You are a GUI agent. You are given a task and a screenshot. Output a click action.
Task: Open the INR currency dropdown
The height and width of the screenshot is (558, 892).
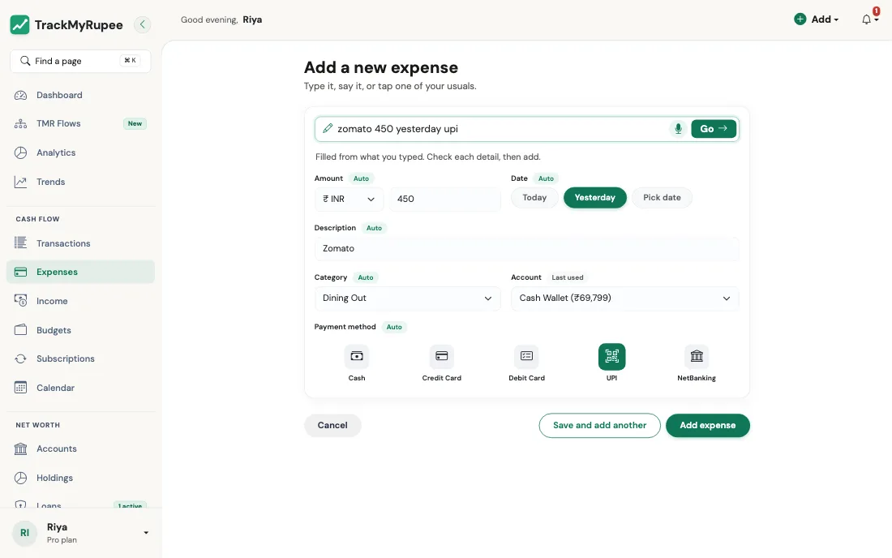(349, 199)
